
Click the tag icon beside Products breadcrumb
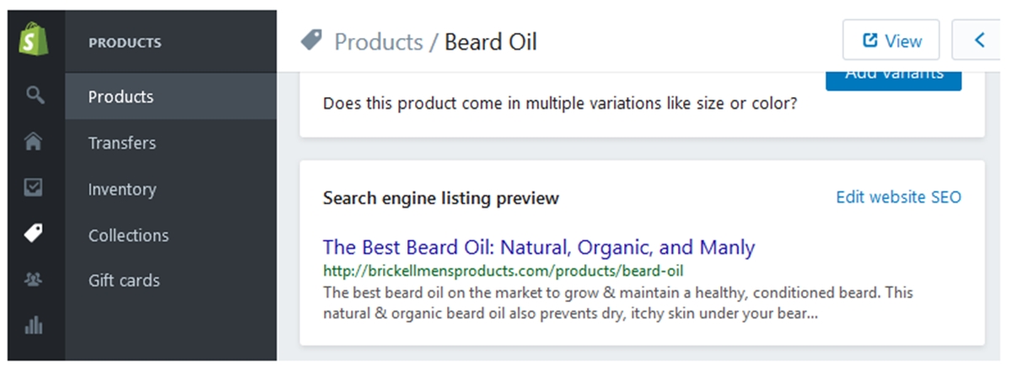click(x=311, y=41)
